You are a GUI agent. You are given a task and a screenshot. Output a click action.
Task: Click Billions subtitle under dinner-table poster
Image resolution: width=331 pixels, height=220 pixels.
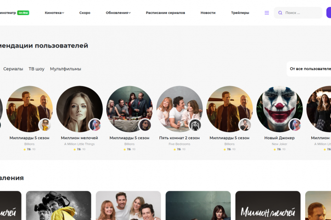[129, 144]
